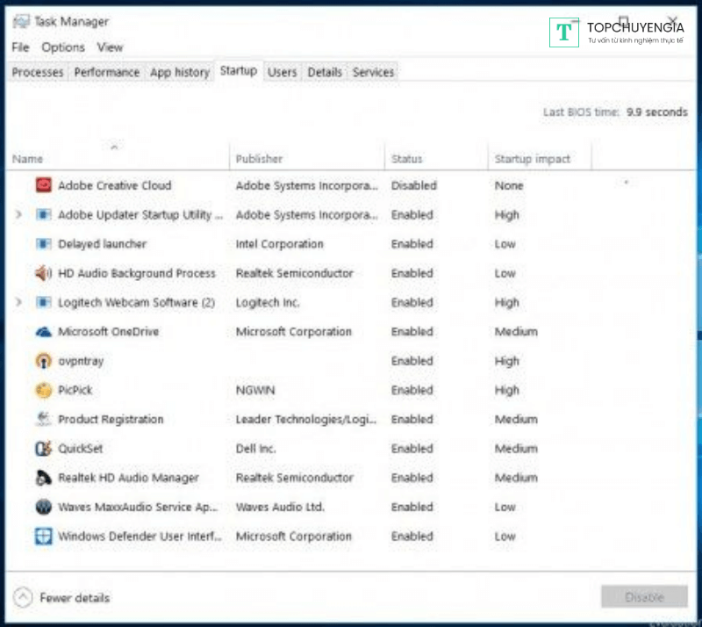Click the Microsoft OneDrive cloud icon
The height and width of the screenshot is (627, 702).
pos(44,332)
